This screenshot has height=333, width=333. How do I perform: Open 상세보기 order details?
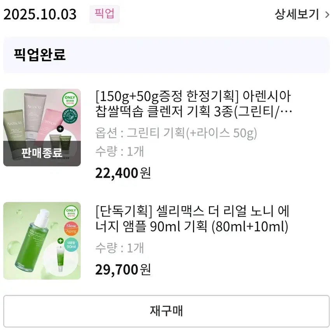[296, 15]
